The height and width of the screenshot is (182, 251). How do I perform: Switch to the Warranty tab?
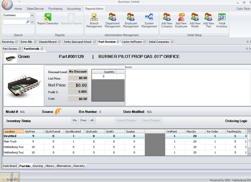(x=79, y=166)
